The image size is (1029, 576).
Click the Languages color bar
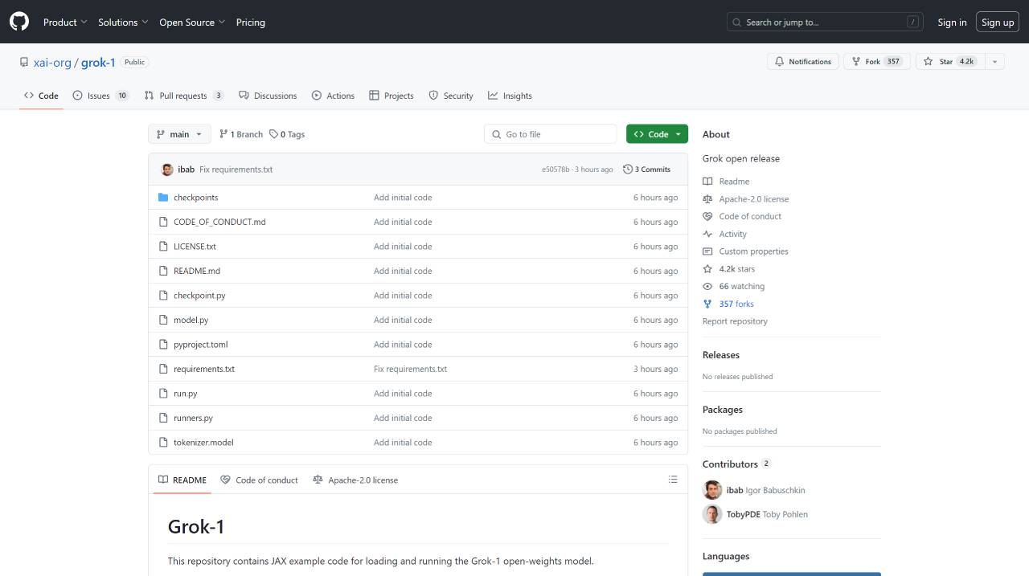[x=791, y=574]
